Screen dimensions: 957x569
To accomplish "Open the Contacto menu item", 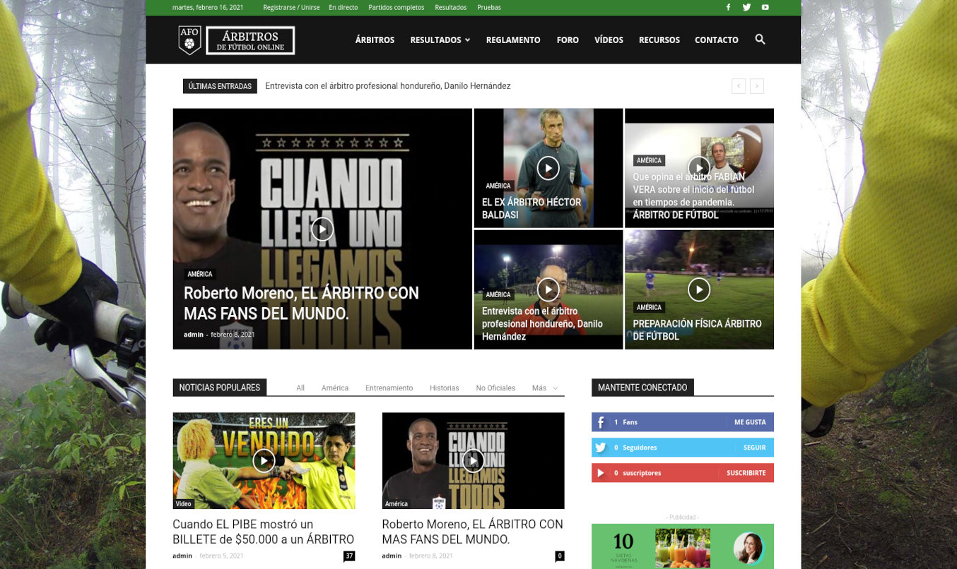I will point(717,40).
